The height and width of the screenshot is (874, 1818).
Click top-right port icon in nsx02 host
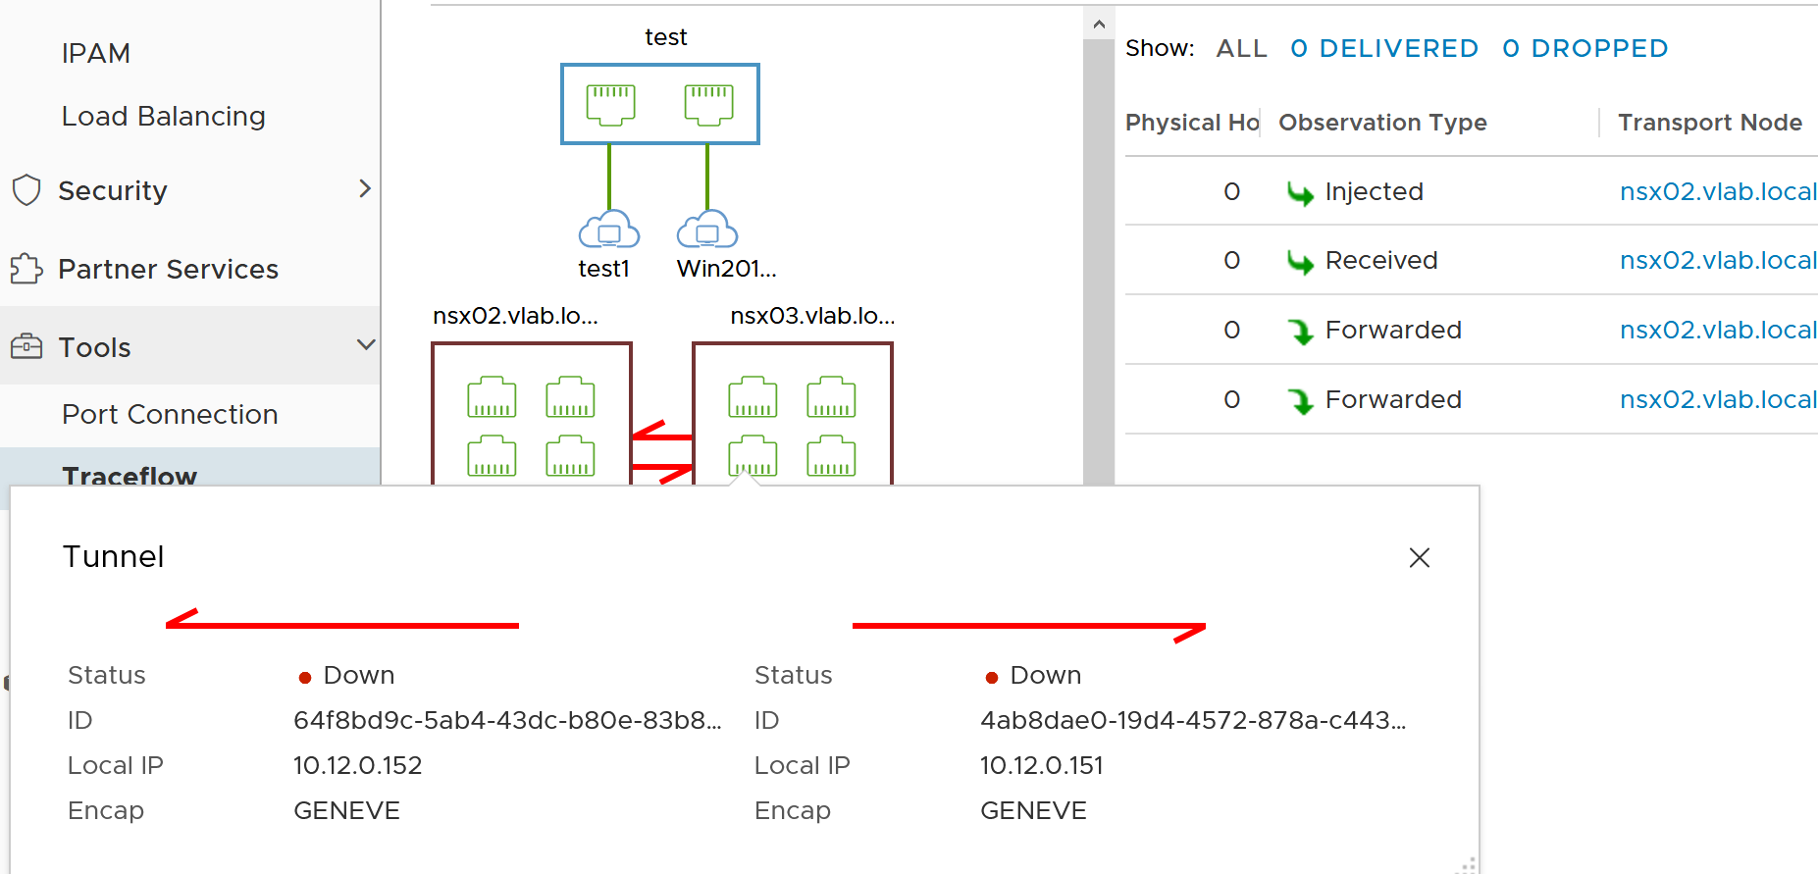point(570,396)
